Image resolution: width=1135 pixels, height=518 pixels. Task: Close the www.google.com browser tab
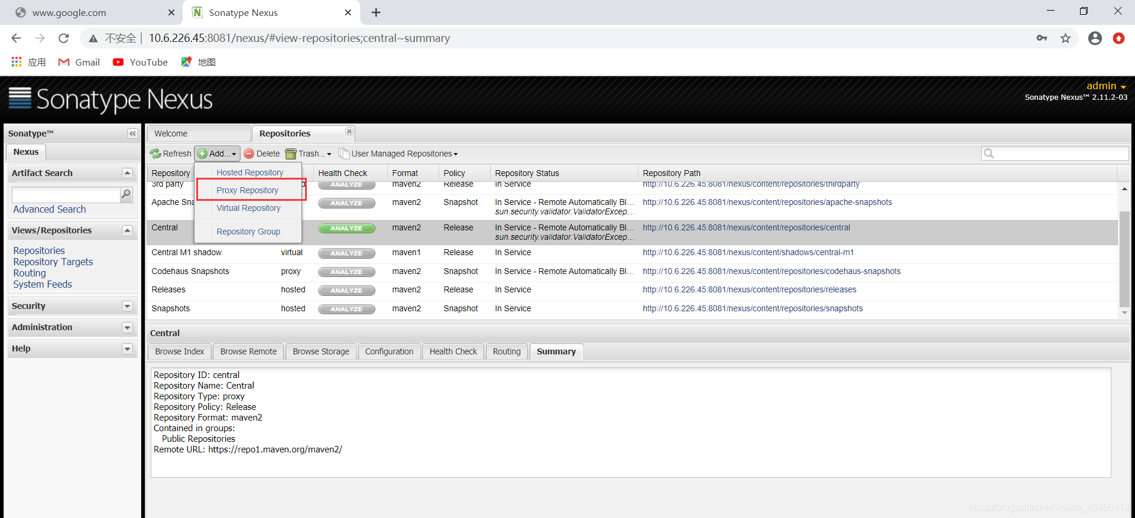pos(171,12)
